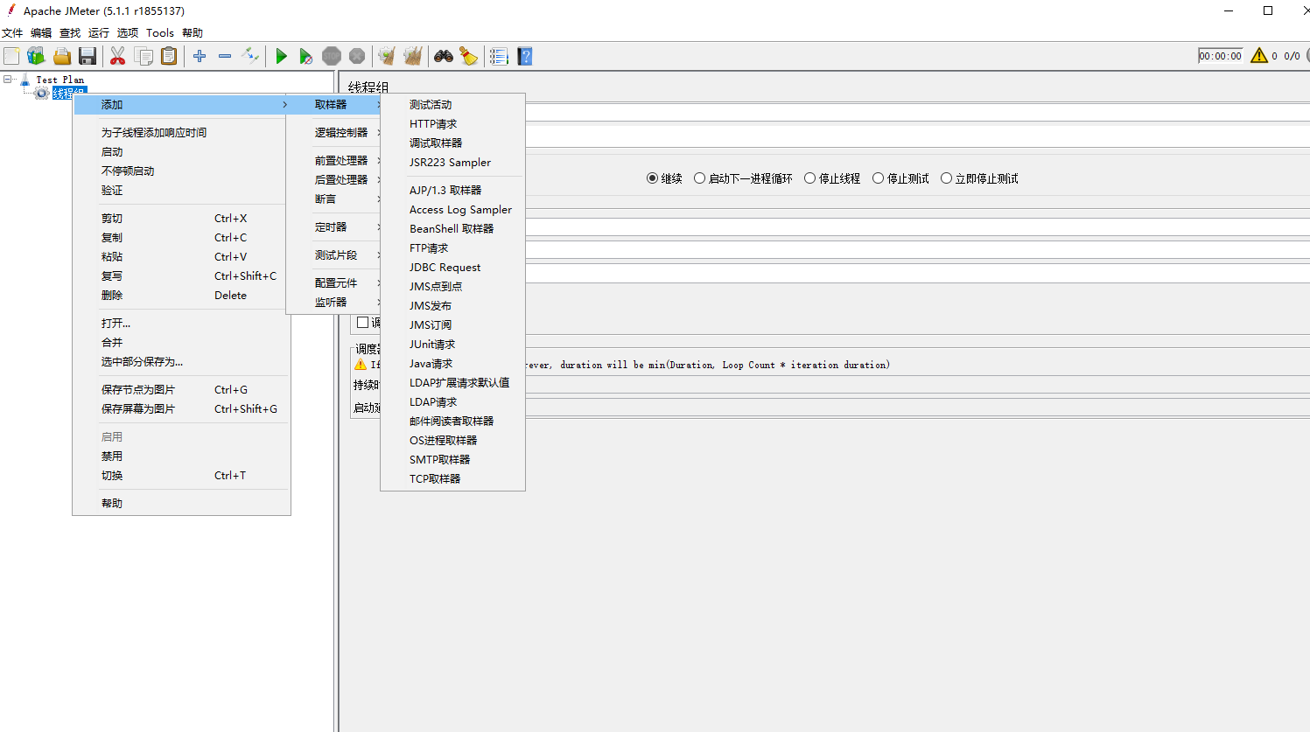This screenshot has width=1310, height=732.
Task: Open the 帮助 menu in menu bar
Action: 193,33
